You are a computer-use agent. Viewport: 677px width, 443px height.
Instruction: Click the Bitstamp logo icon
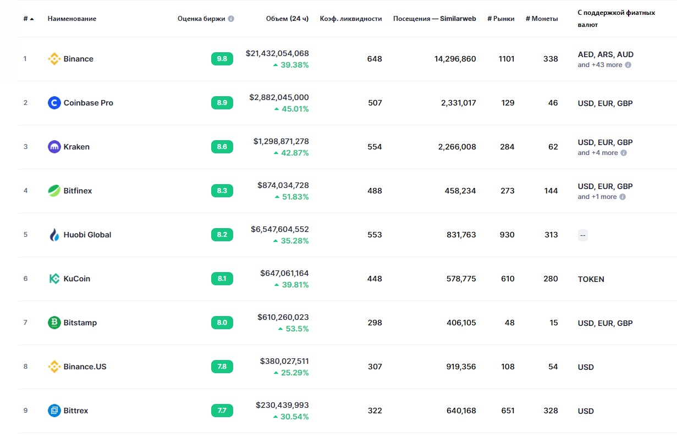(x=54, y=323)
